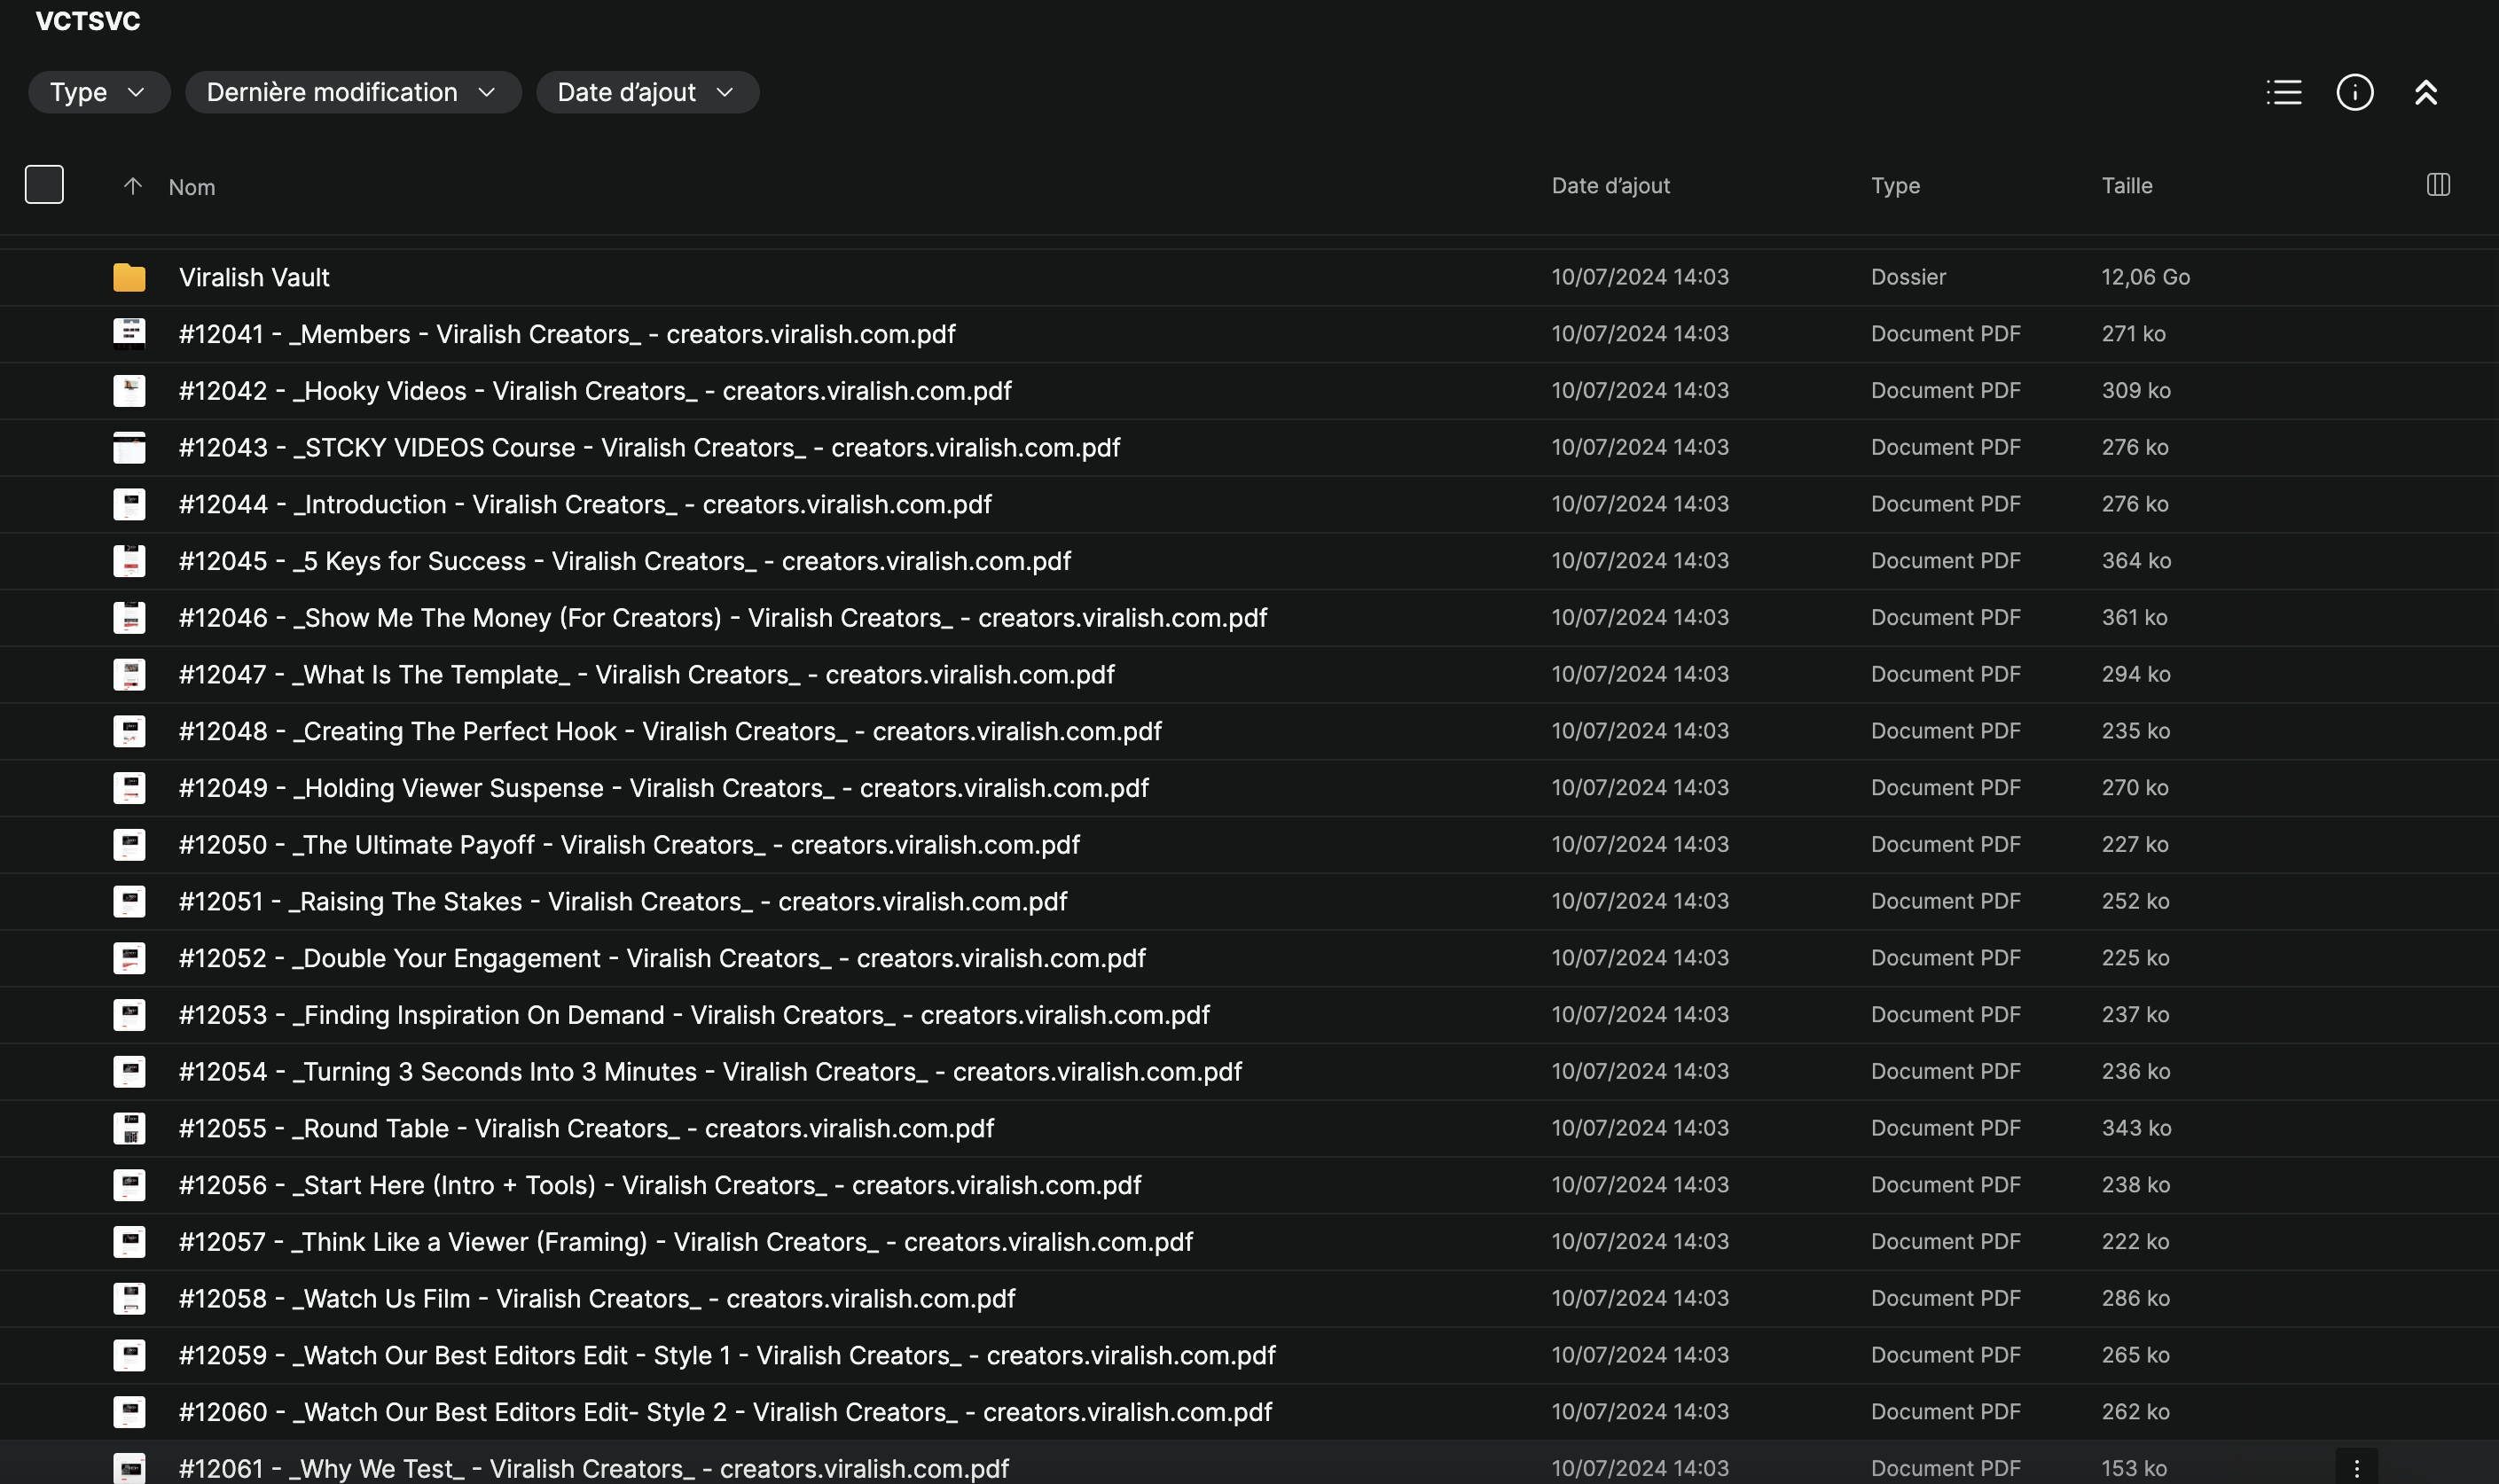Select the #12055 Round Table PDF row
2499x1484 pixels.
[586, 1128]
